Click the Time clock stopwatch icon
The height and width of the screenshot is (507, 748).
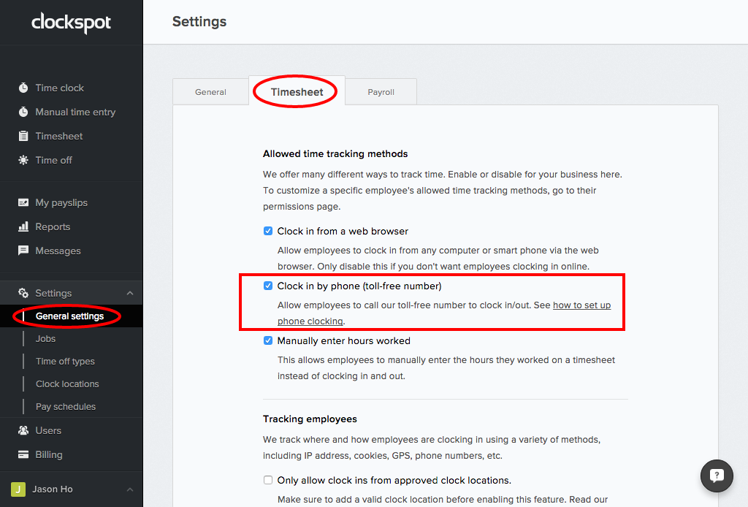pos(23,88)
